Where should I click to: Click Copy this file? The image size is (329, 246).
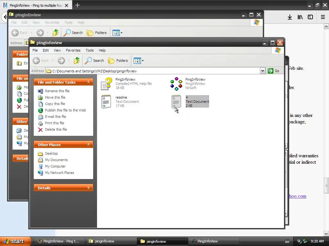point(55,104)
